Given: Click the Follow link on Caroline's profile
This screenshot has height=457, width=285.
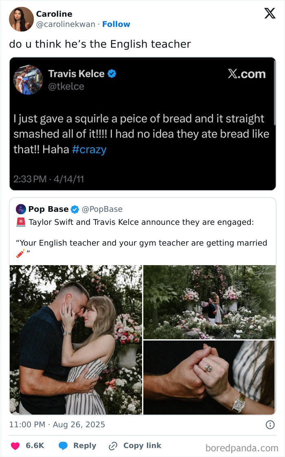Looking at the screenshot, I should click(x=116, y=24).
